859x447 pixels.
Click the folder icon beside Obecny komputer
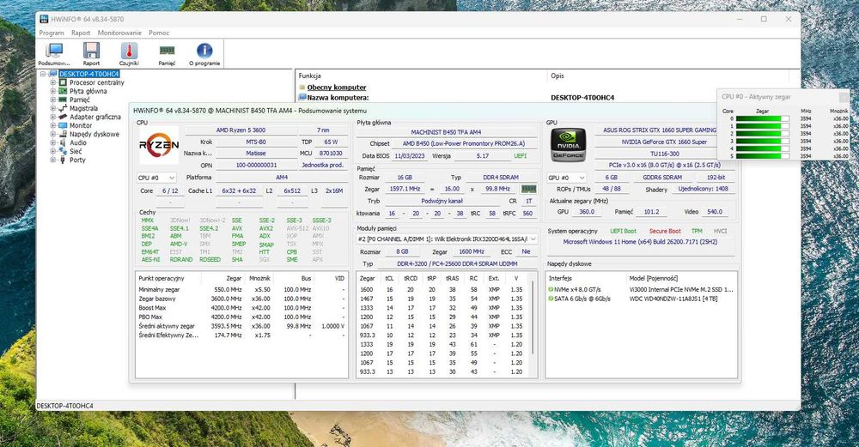pyautogui.click(x=302, y=88)
